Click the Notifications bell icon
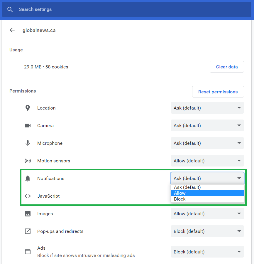This screenshot has width=254, height=264. tap(28, 179)
